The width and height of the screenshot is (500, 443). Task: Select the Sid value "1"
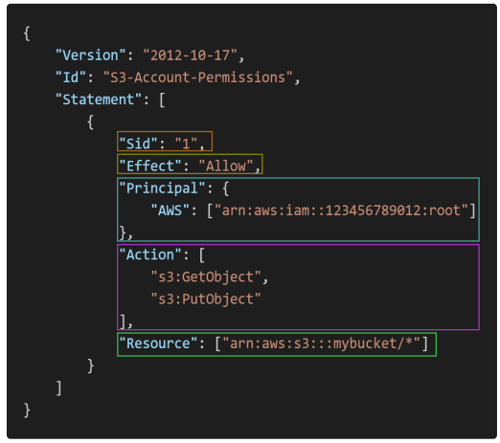[186, 144]
